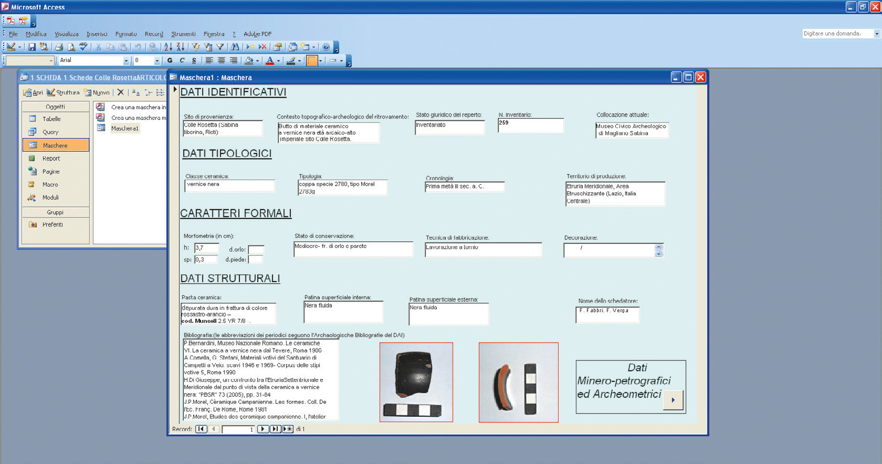Click the Copy icon in toolbar
The width and height of the screenshot is (882, 464).
click(x=111, y=47)
